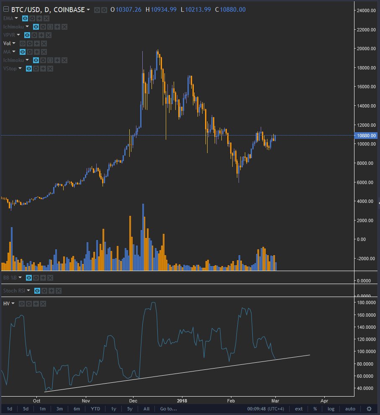Expand the Vol dropdown arrow

(14, 43)
